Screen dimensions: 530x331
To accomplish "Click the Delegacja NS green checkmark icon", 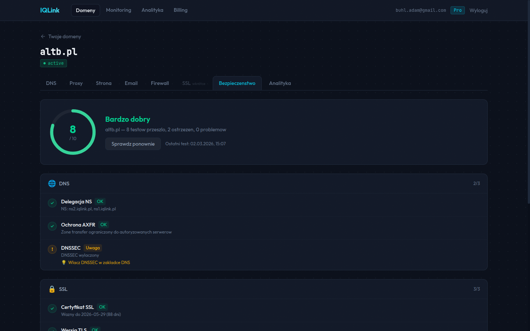I will (x=52, y=203).
